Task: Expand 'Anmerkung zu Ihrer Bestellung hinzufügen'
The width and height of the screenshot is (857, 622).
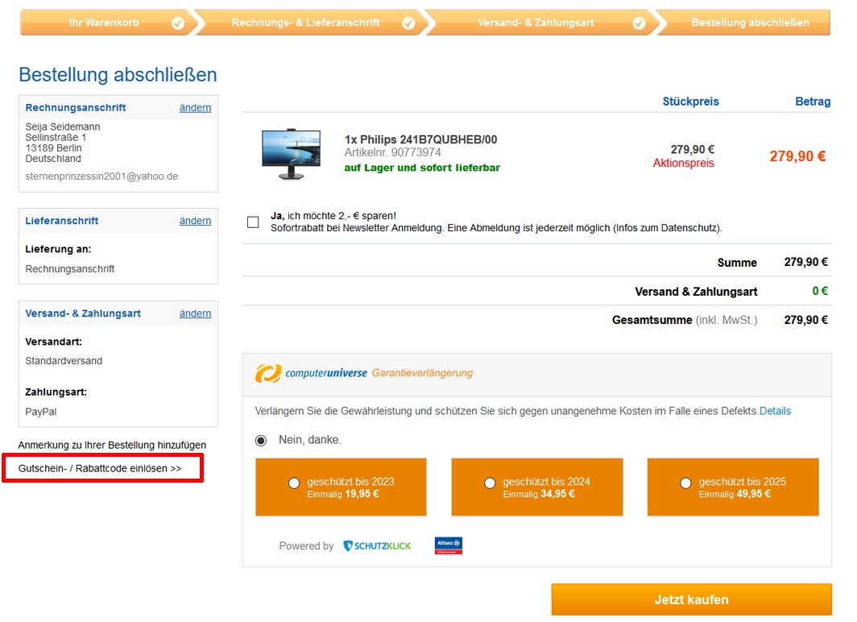Action: tap(112, 445)
